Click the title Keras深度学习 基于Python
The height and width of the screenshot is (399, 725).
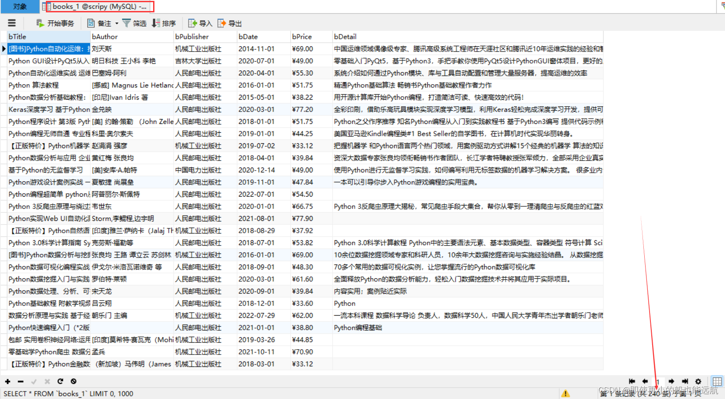click(x=49, y=109)
